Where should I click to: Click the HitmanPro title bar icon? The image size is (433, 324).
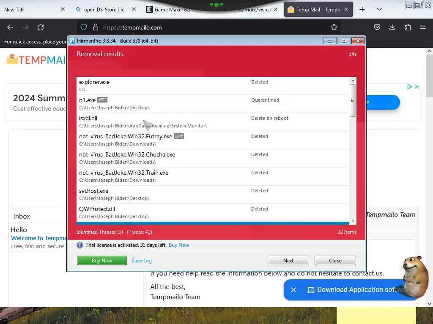click(72, 41)
